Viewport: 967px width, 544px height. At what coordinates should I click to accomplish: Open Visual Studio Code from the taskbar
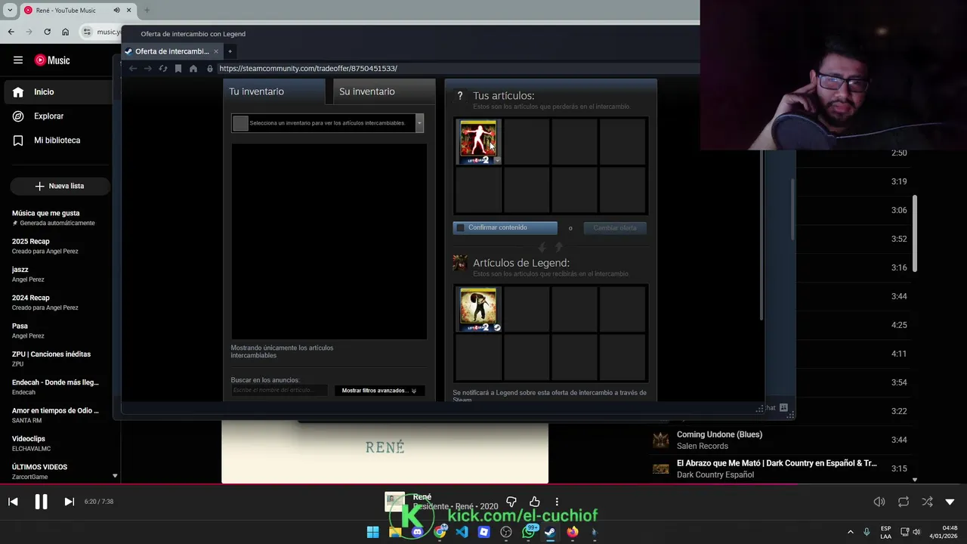click(x=462, y=532)
